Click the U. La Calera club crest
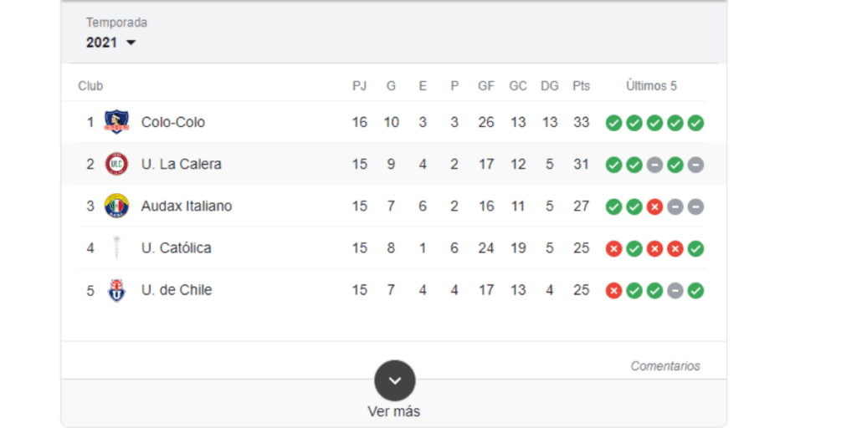Screen dimensions: 857x428 pyautogui.click(x=116, y=164)
